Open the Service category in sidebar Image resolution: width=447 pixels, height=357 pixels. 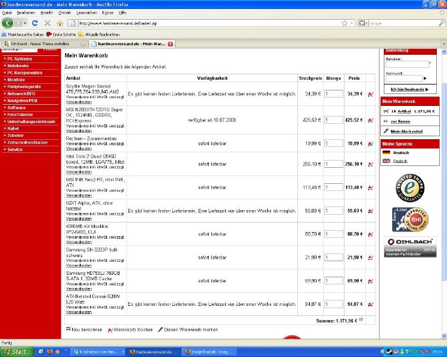click(15, 149)
